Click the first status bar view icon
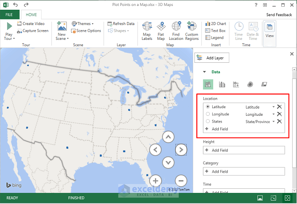 (260, 198)
